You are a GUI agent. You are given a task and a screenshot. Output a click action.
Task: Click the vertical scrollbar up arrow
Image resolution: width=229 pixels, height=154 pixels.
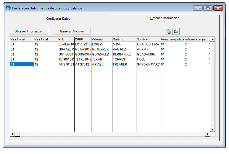pos(212,39)
